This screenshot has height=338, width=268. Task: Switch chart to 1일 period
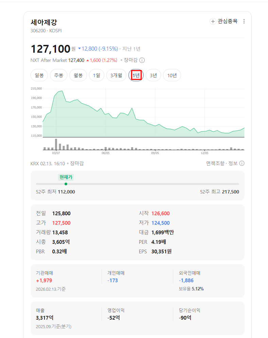pyautogui.click(x=96, y=75)
